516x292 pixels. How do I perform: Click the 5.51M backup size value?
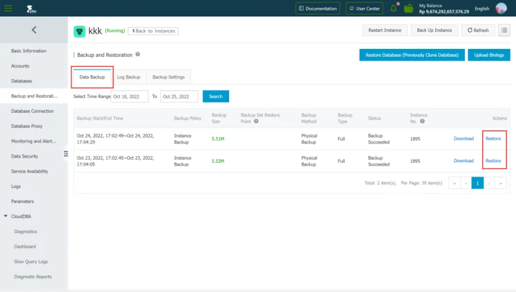pos(218,139)
